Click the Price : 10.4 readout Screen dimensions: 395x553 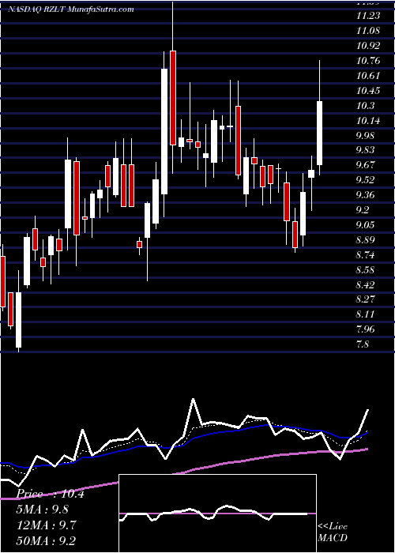pyautogui.click(x=51, y=494)
